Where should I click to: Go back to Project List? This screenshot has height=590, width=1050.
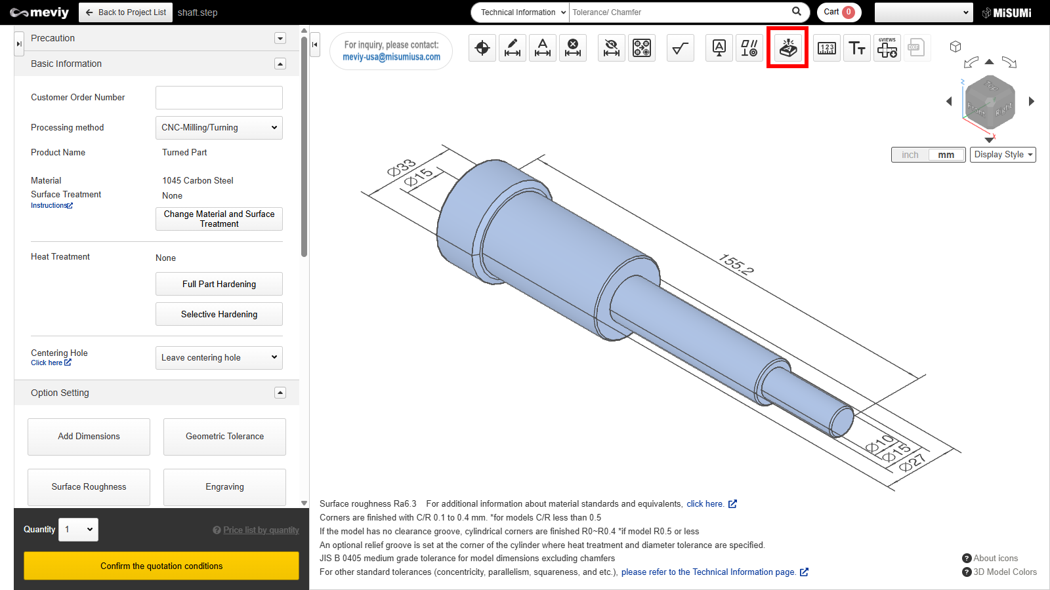tap(126, 12)
